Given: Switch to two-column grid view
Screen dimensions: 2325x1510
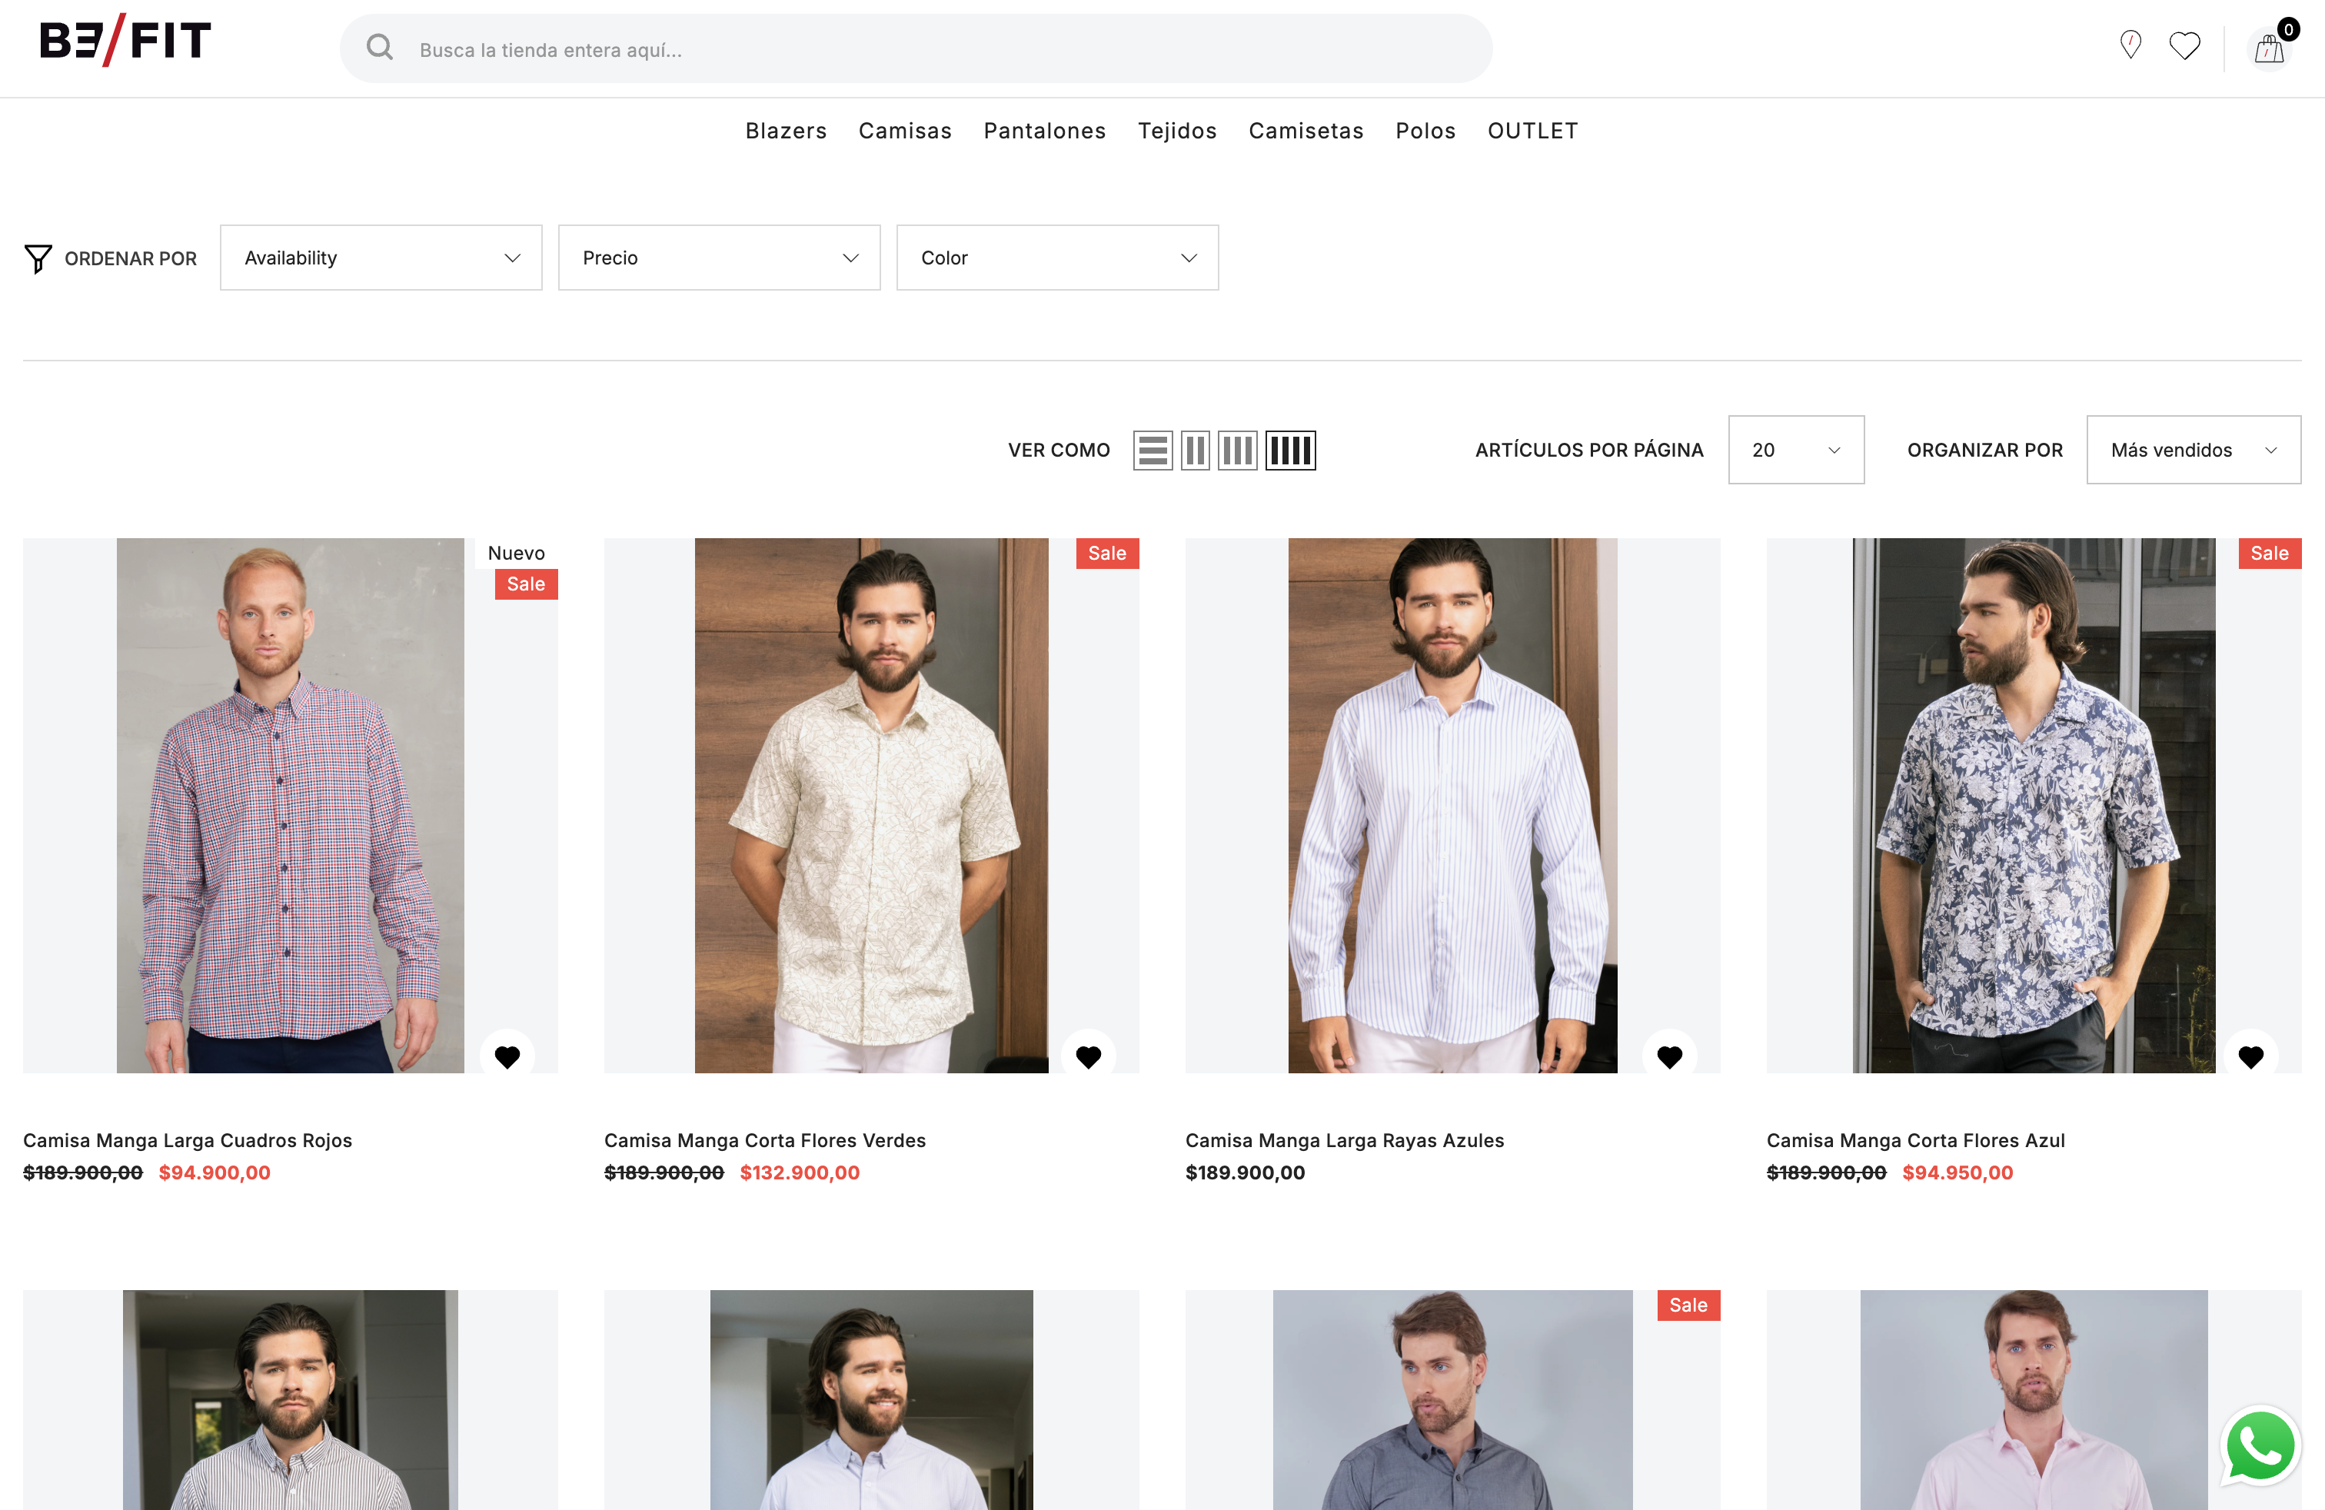Looking at the screenshot, I should click(x=1196, y=449).
